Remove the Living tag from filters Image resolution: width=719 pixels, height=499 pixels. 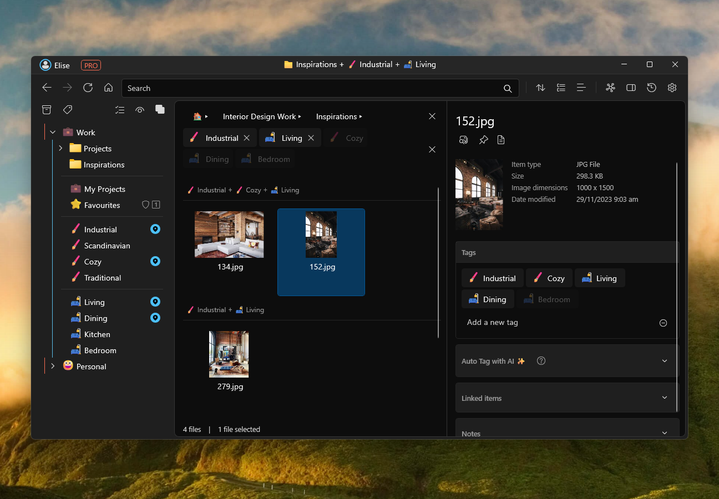pyautogui.click(x=310, y=138)
